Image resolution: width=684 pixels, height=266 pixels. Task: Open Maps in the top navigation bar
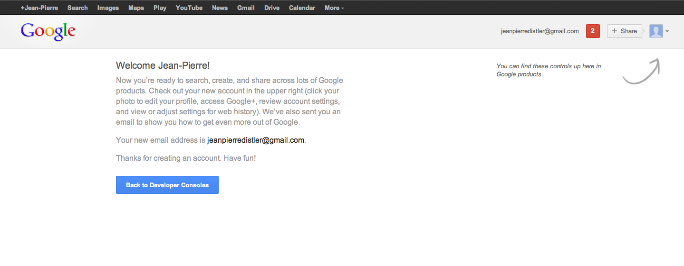136,8
